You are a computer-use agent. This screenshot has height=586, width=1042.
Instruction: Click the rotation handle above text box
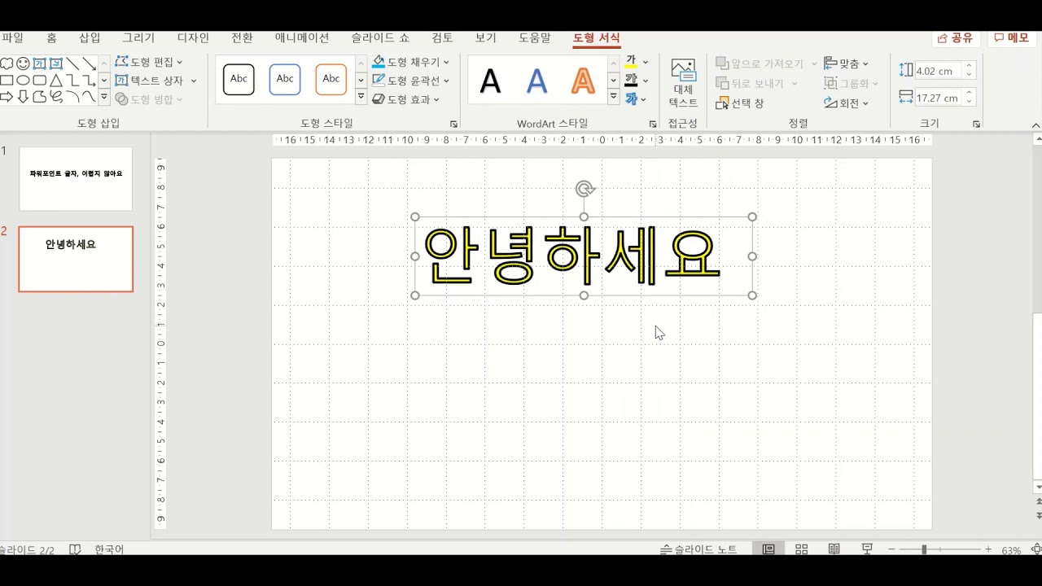(584, 190)
